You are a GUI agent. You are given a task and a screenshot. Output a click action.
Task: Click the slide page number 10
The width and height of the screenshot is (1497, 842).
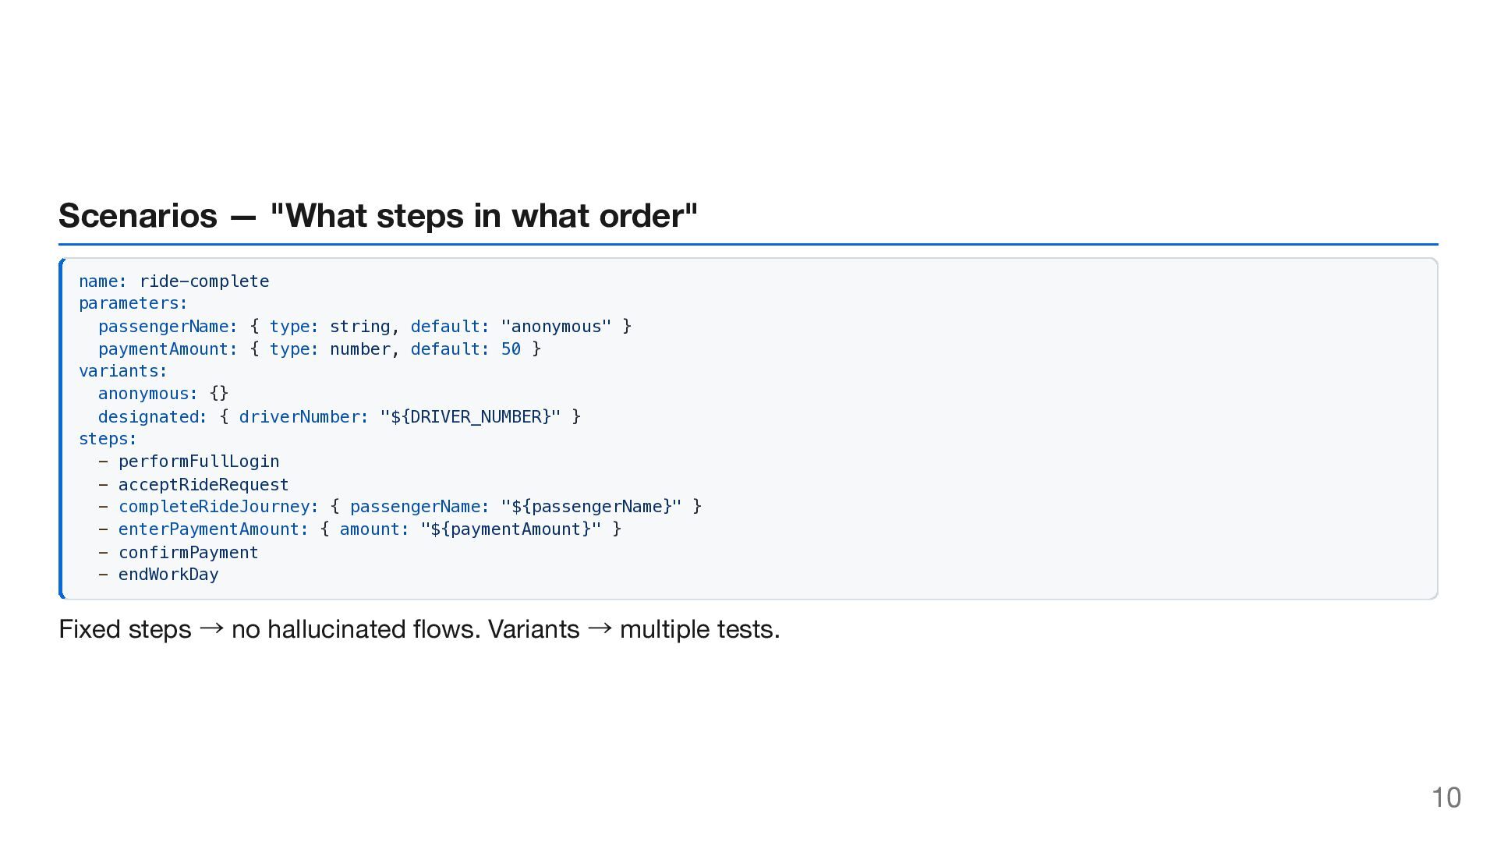[1446, 798]
